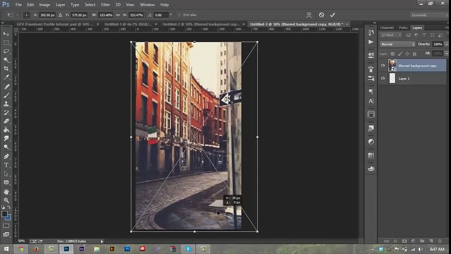Screen dimensions: 451x254
Task: Select the Zoom tool
Action: tap(6, 200)
